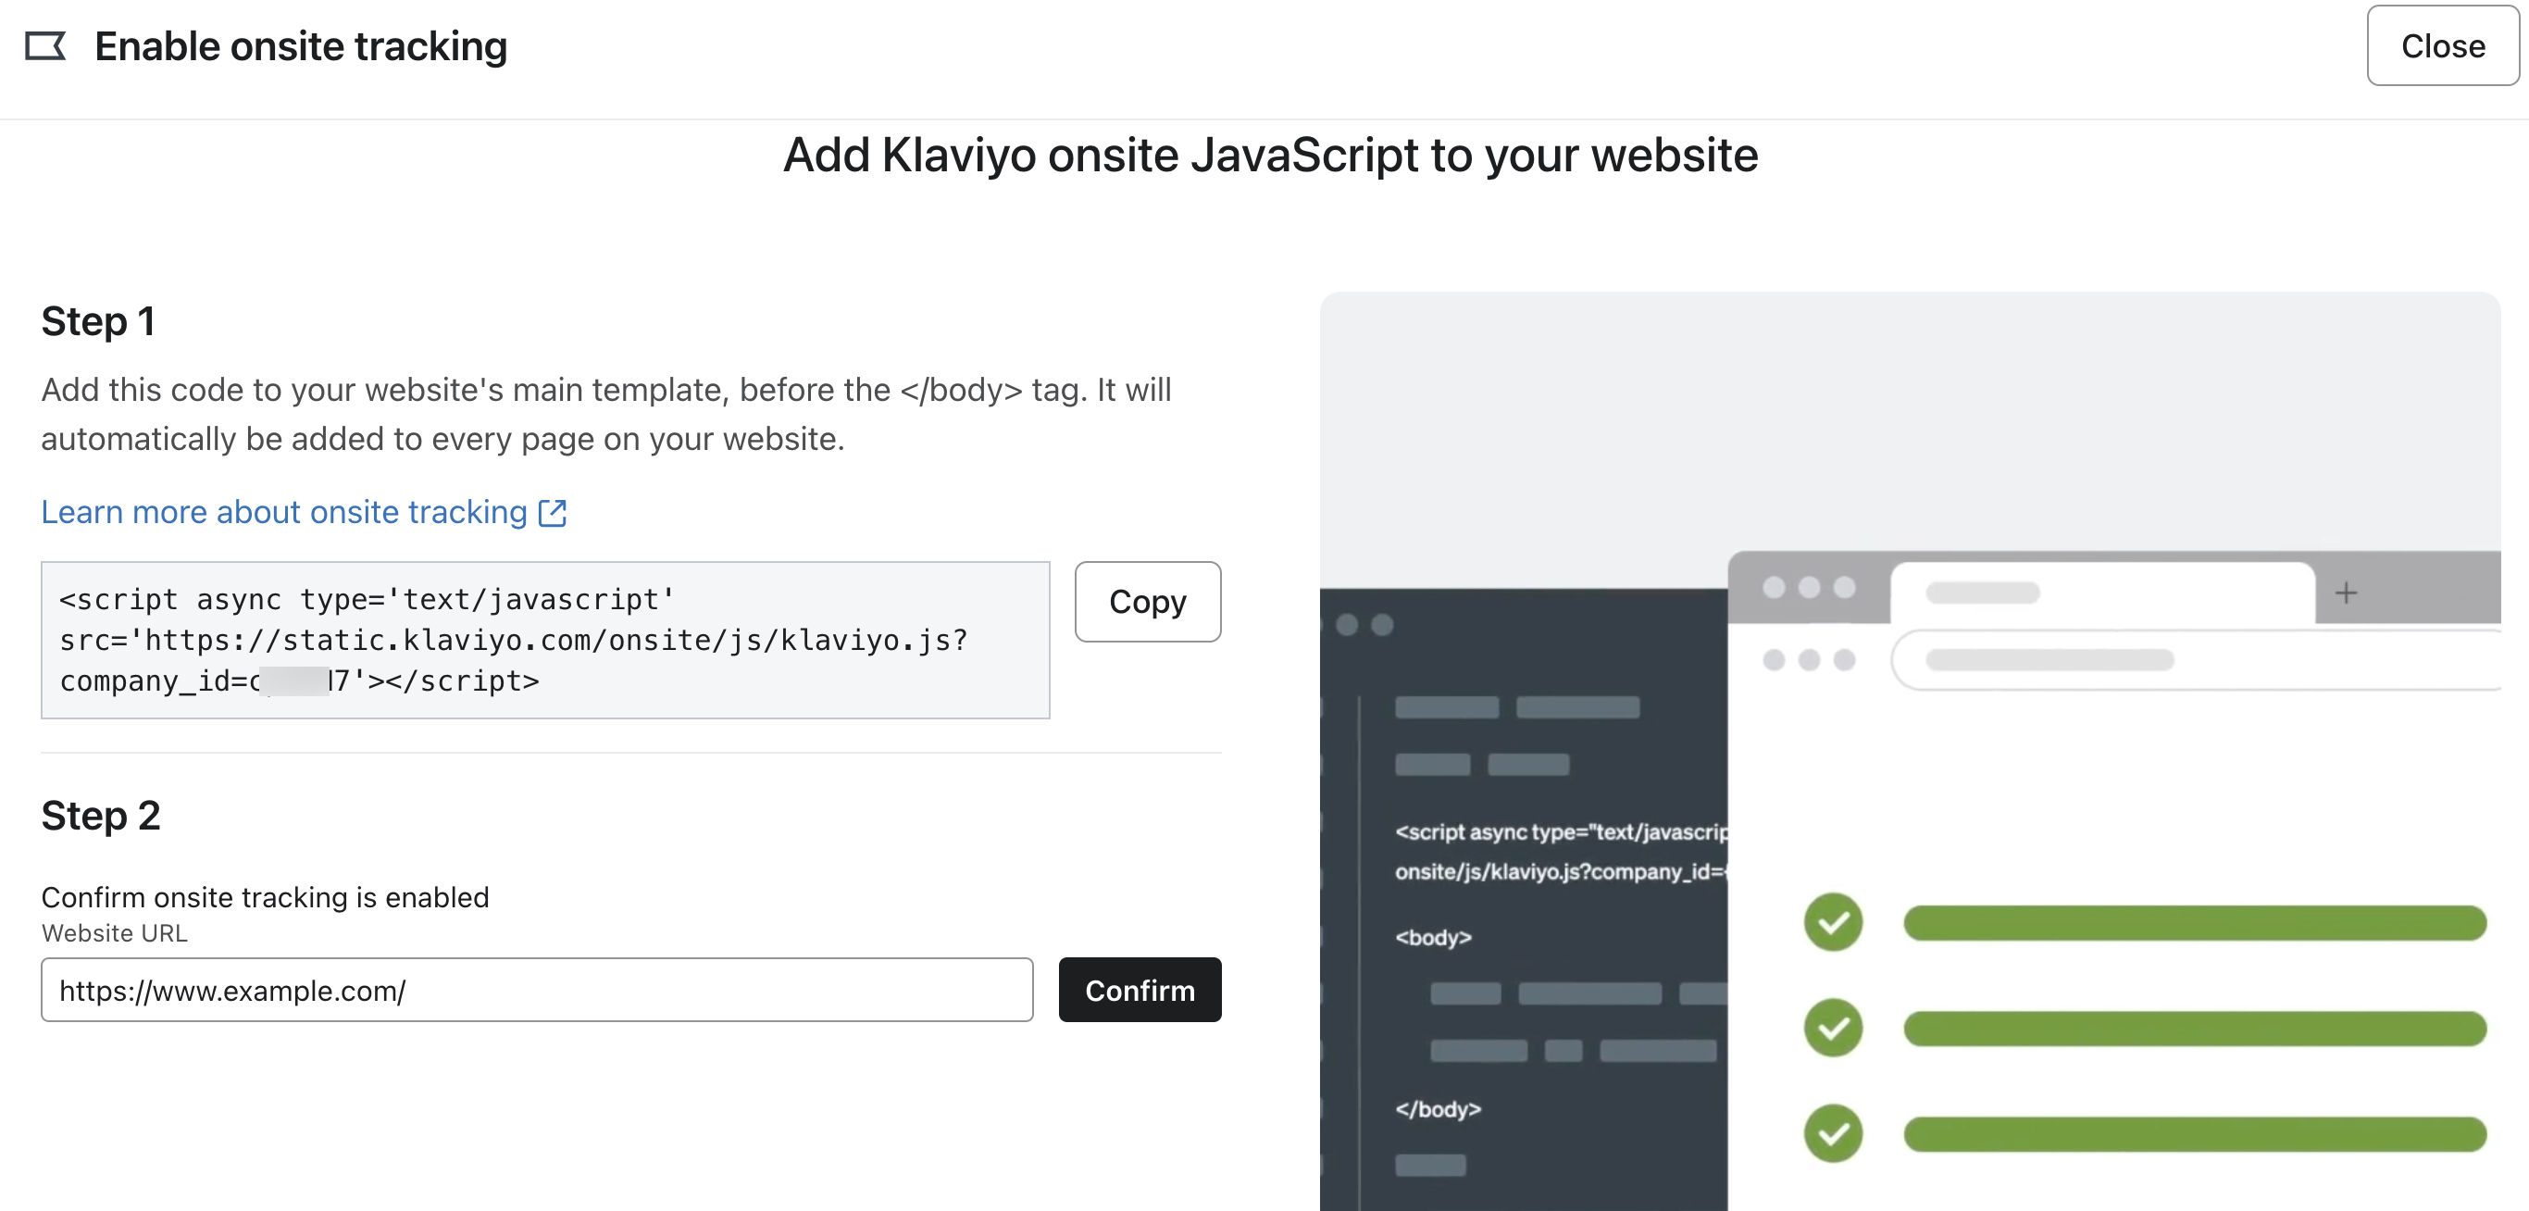The width and height of the screenshot is (2529, 1211).
Task: Click the first green checkmark in illustration
Action: coord(1832,922)
